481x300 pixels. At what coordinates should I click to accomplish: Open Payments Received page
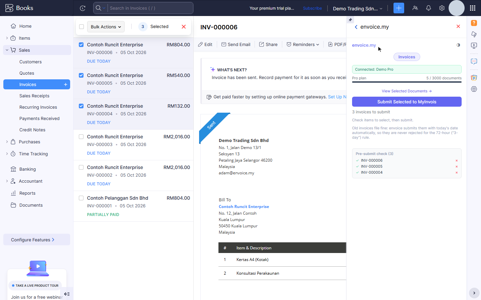click(39, 118)
